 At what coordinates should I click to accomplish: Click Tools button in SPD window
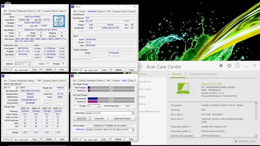pos(34,139)
